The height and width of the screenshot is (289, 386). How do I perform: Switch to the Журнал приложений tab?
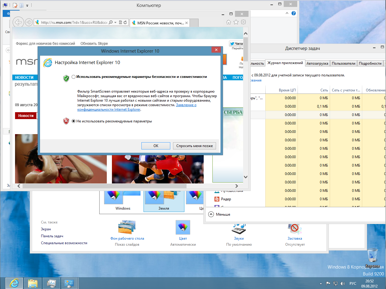click(x=285, y=63)
